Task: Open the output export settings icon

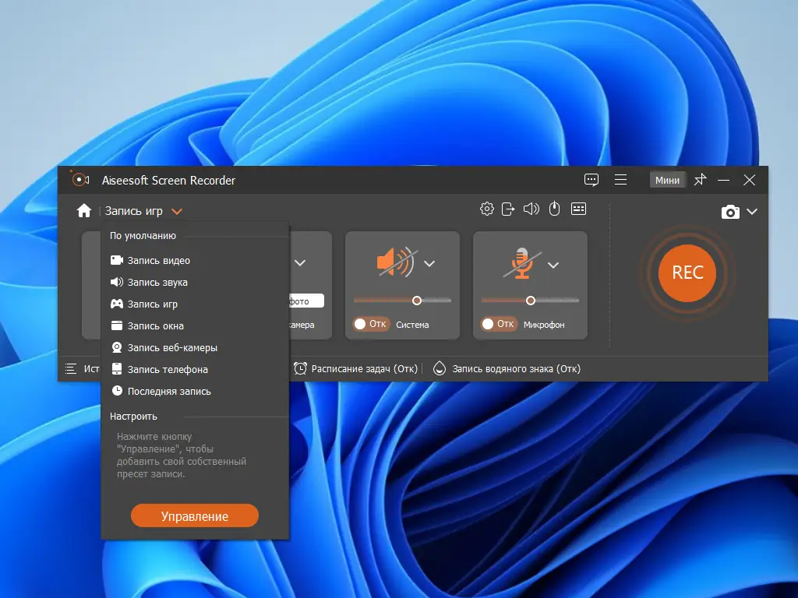Action: pos(508,209)
